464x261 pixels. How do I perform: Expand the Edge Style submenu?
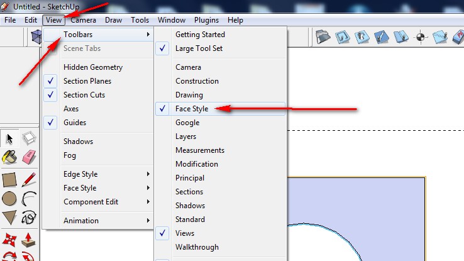click(80, 174)
